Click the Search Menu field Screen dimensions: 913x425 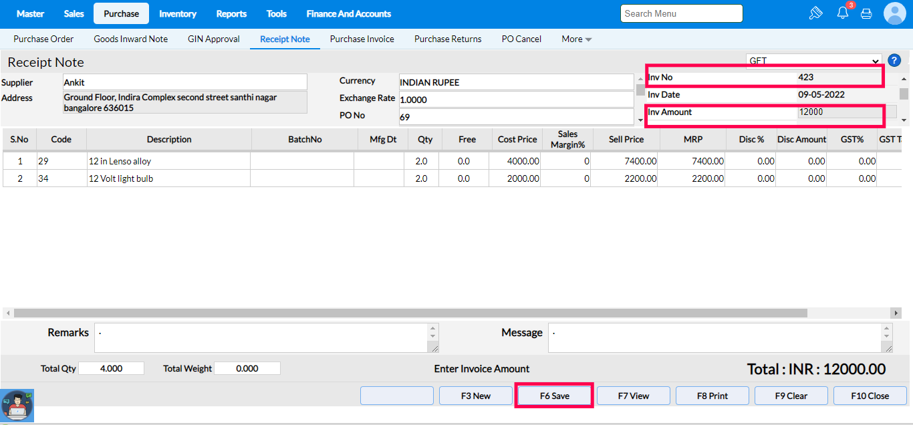click(x=681, y=13)
